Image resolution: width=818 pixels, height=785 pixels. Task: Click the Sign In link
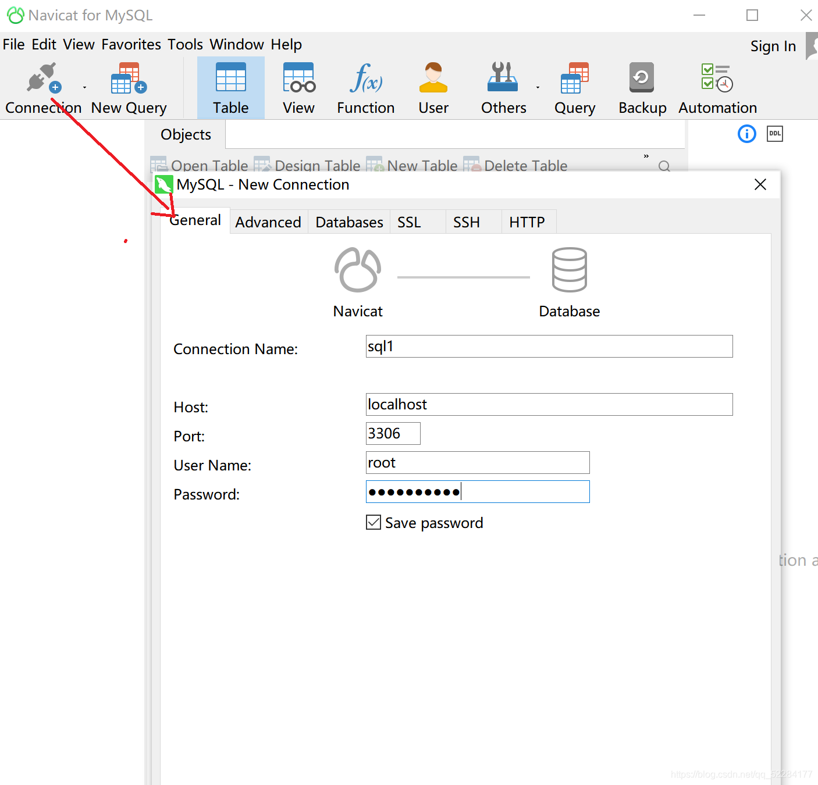(773, 47)
